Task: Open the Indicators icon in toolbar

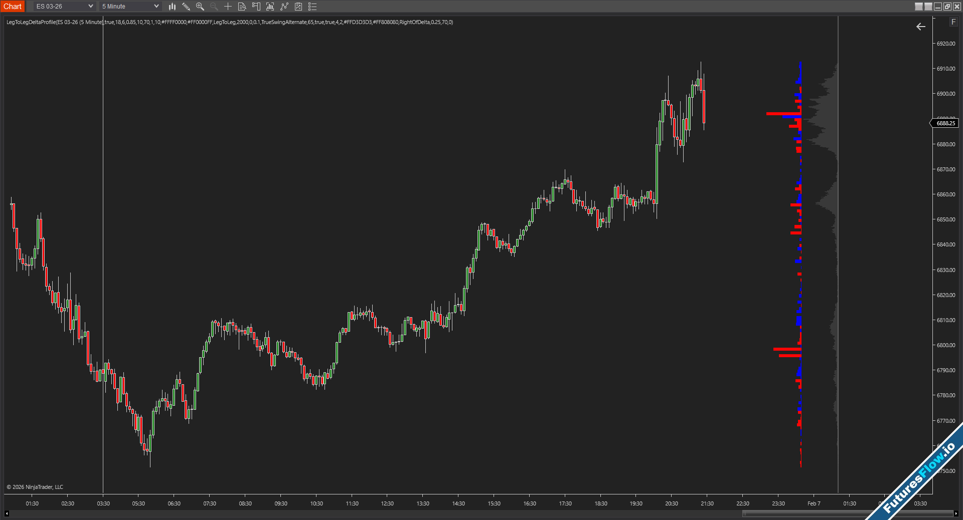Action: [x=284, y=7]
